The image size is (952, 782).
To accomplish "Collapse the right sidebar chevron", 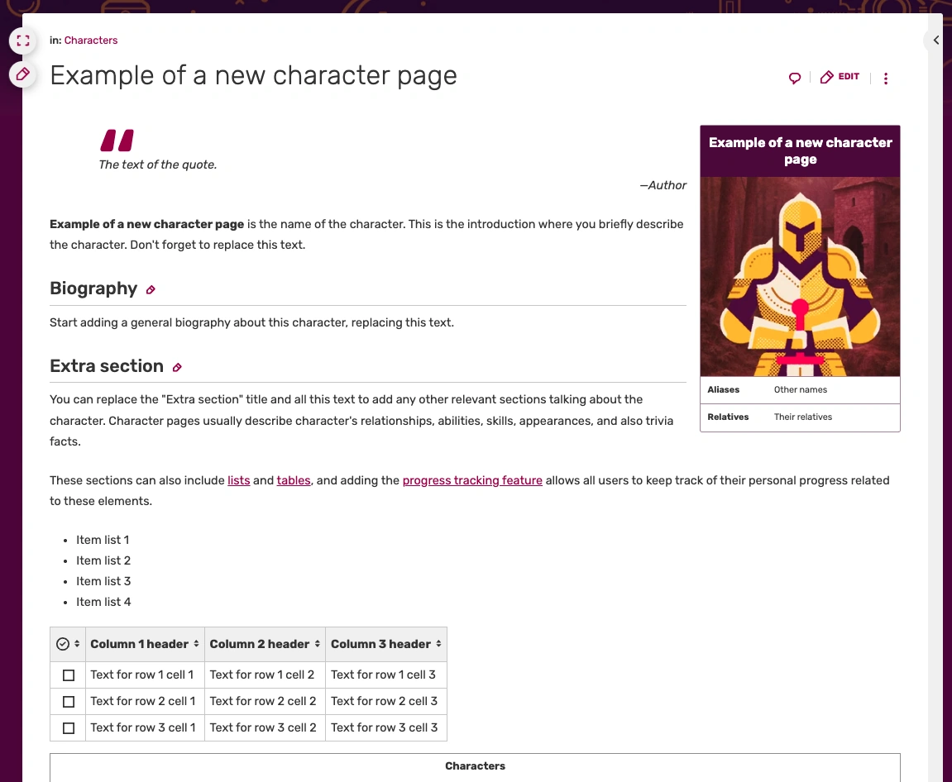I will point(935,40).
